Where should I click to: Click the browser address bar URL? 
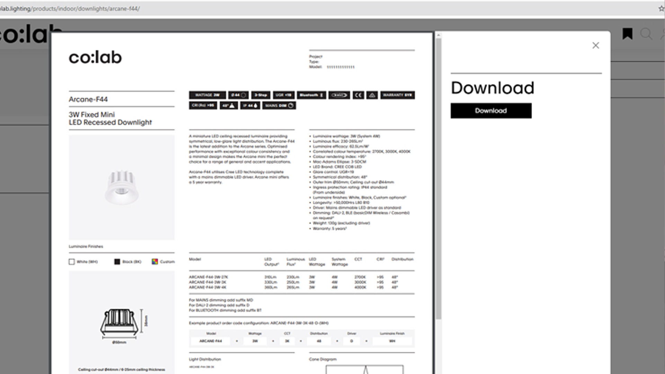click(70, 9)
